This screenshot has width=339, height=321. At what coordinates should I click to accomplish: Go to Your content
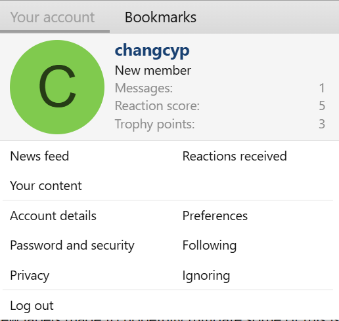[46, 186]
